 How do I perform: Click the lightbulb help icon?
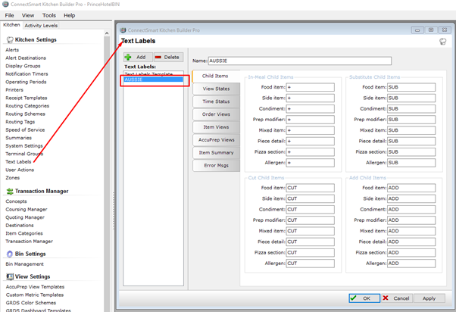(442, 42)
